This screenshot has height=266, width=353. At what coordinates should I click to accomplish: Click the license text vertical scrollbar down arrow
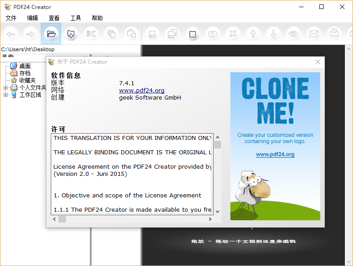[x=217, y=211]
